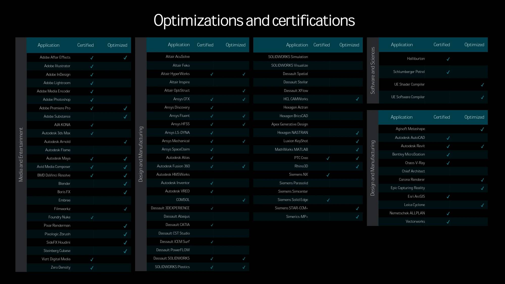Screen dimensions: 505x284
Task: Select the Vizrt Digital Media row label
Action: pyautogui.click(x=56, y=259)
